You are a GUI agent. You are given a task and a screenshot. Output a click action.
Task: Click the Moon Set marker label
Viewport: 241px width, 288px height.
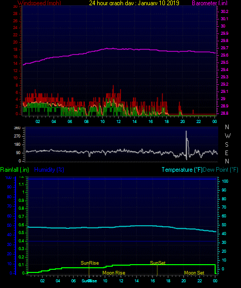point(194,273)
